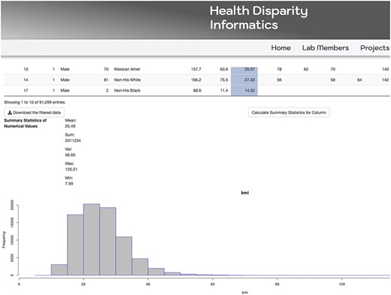Select the highlighted BMI cell 27.33

point(244,80)
